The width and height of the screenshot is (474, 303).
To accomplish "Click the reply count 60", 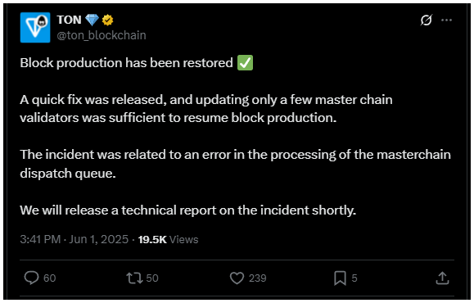I will (50, 278).
